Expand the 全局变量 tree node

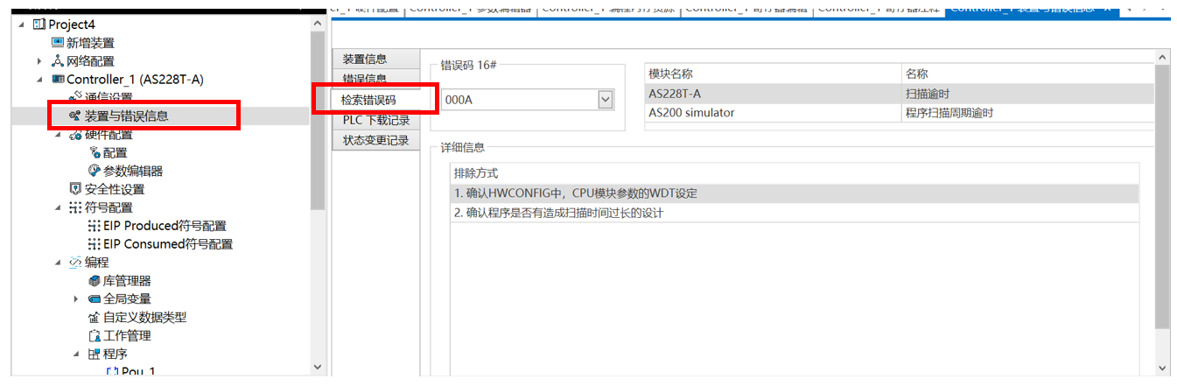76,299
